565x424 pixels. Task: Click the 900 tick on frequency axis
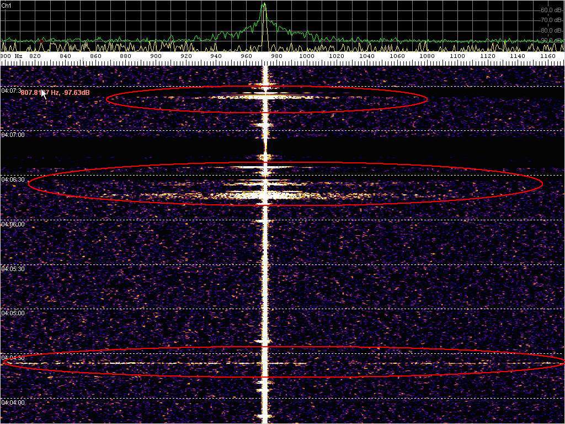[156, 56]
